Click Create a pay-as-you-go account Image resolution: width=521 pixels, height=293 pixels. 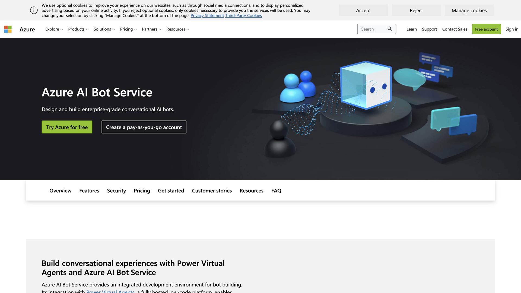144,127
